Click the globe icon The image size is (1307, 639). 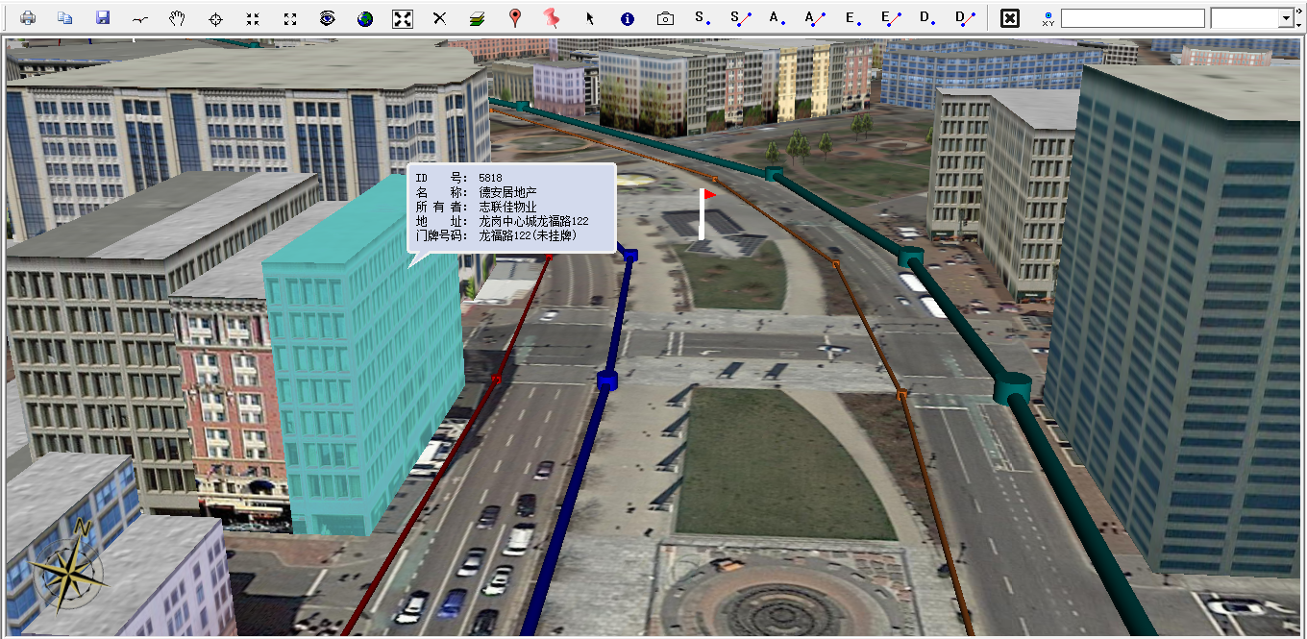364,18
